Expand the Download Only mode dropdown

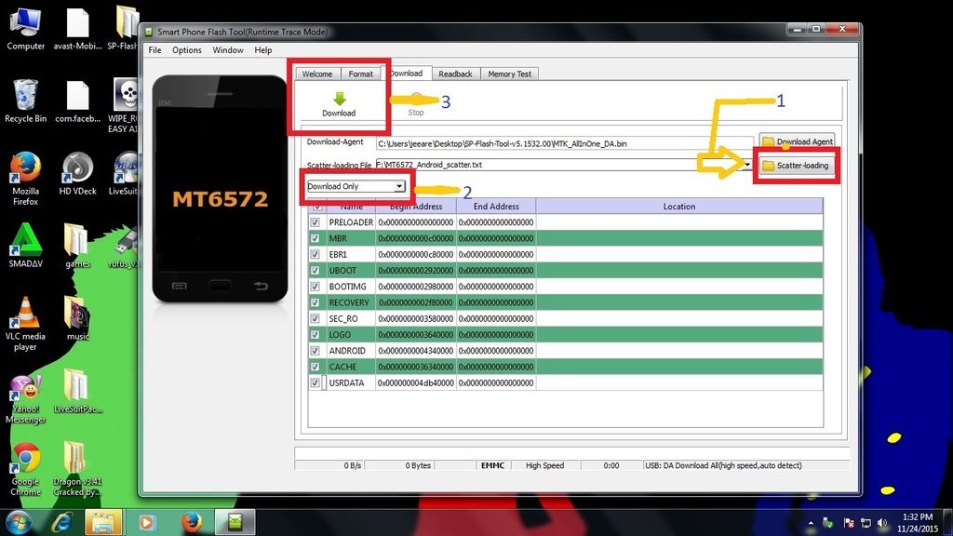point(399,186)
